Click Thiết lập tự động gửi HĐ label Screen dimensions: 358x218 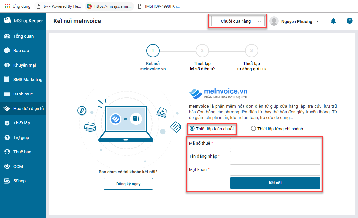[x=251, y=66]
